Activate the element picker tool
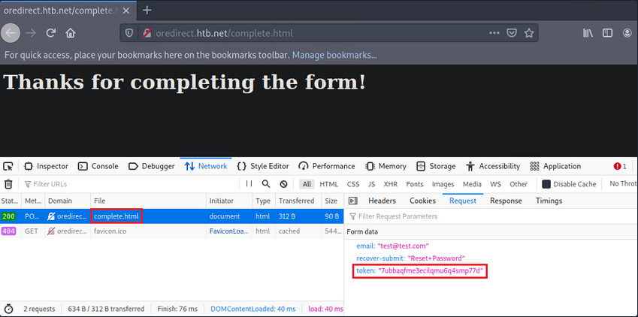The width and height of the screenshot is (638, 317). (8, 167)
